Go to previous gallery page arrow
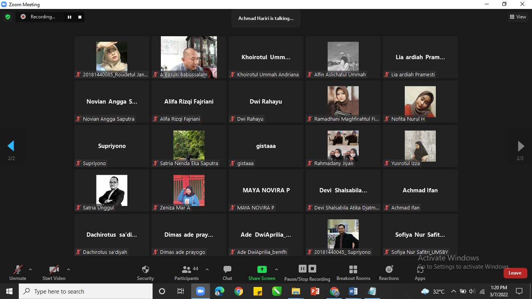The image size is (532, 299). click(x=11, y=146)
